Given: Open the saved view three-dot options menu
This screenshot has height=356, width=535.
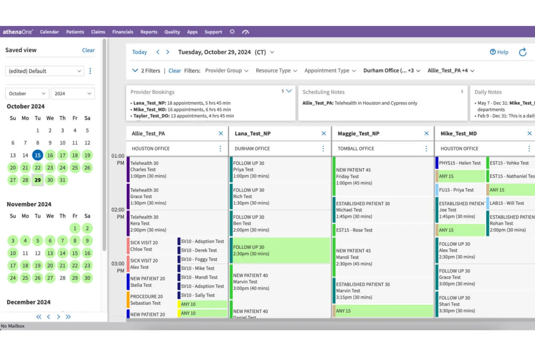Looking at the screenshot, I should (x=90, y=71).
